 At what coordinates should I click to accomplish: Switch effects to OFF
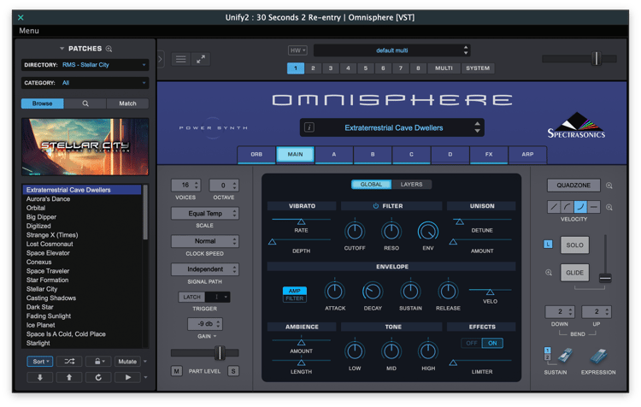click(x=471, y=343)
